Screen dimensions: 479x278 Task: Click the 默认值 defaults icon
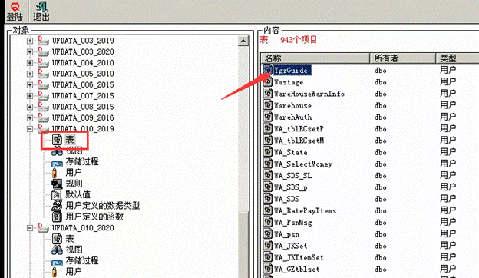pos(57,194)
